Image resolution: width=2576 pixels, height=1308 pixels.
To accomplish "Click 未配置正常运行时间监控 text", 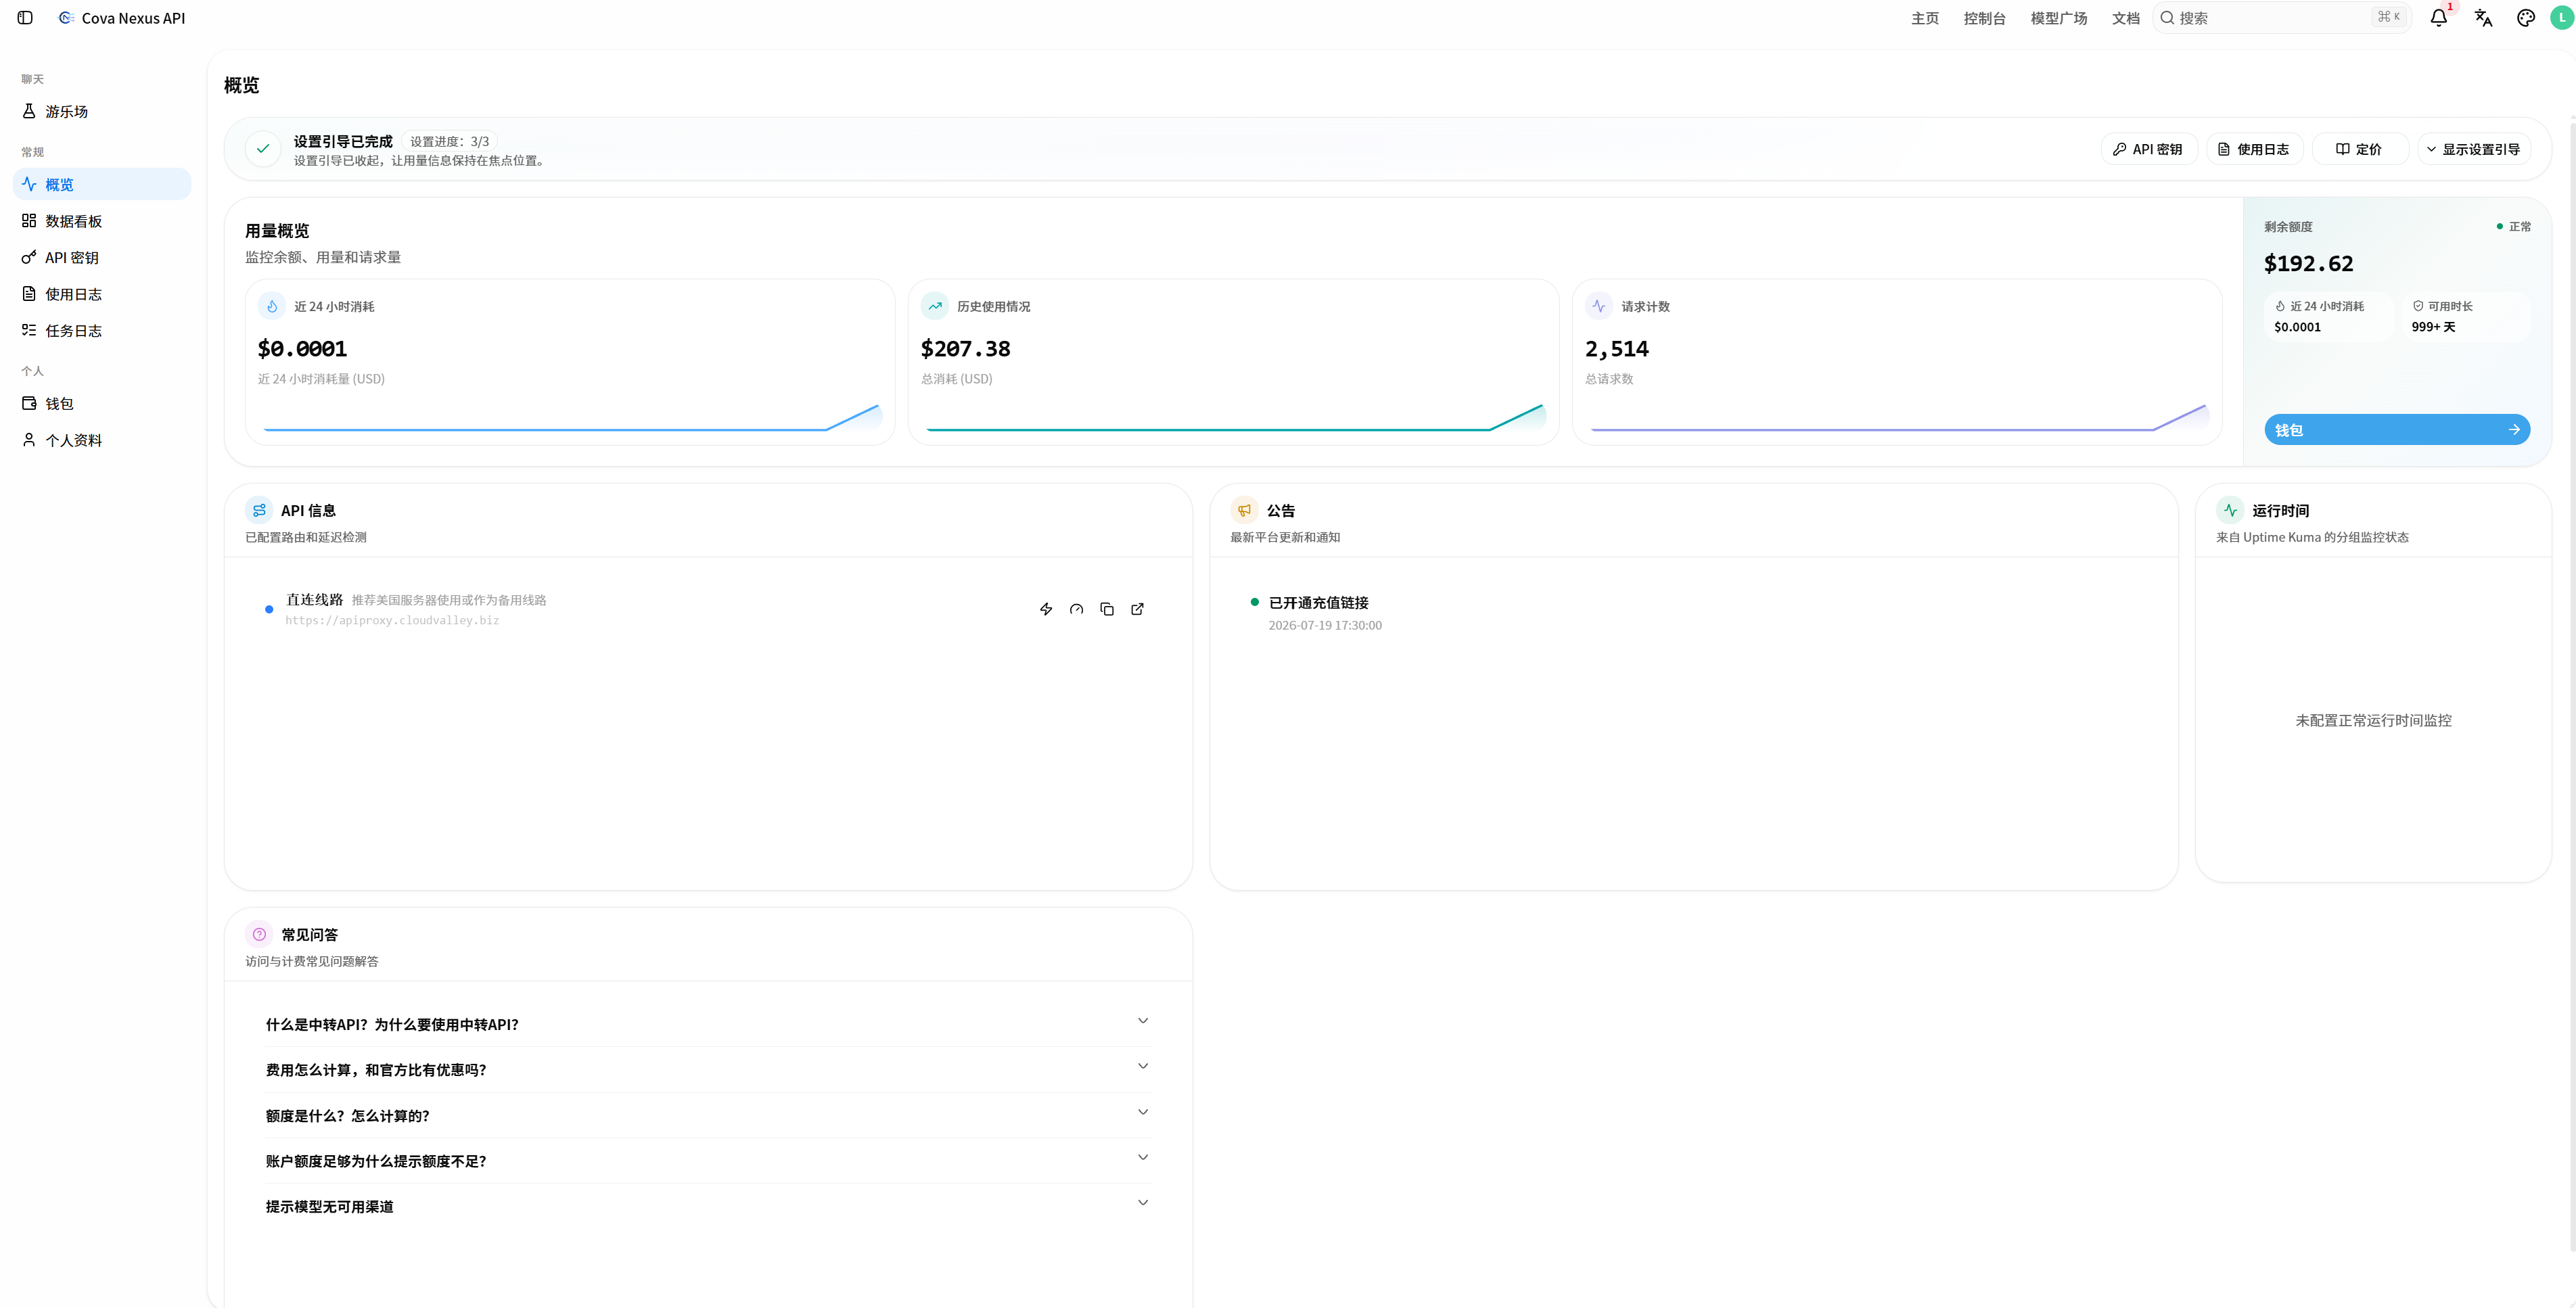I will 2373,720.
